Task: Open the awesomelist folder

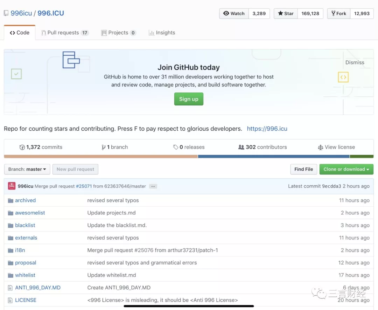Action: point(30,213)
